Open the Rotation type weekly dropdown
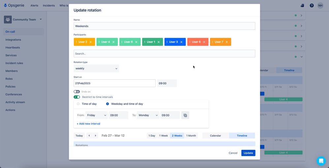Screen dimensions: 329x168 point(96,68)
